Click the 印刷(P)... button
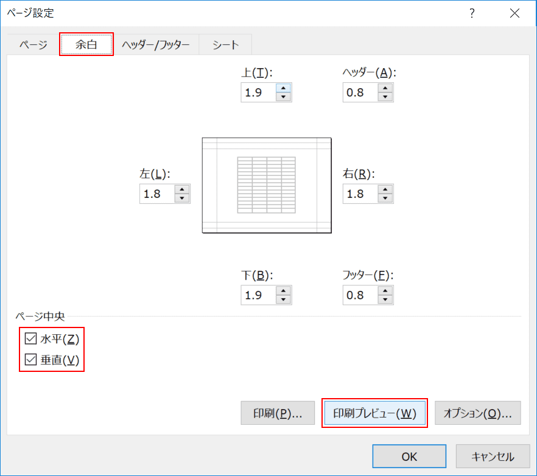Screen dimensions: 537x476 point(278,413)
